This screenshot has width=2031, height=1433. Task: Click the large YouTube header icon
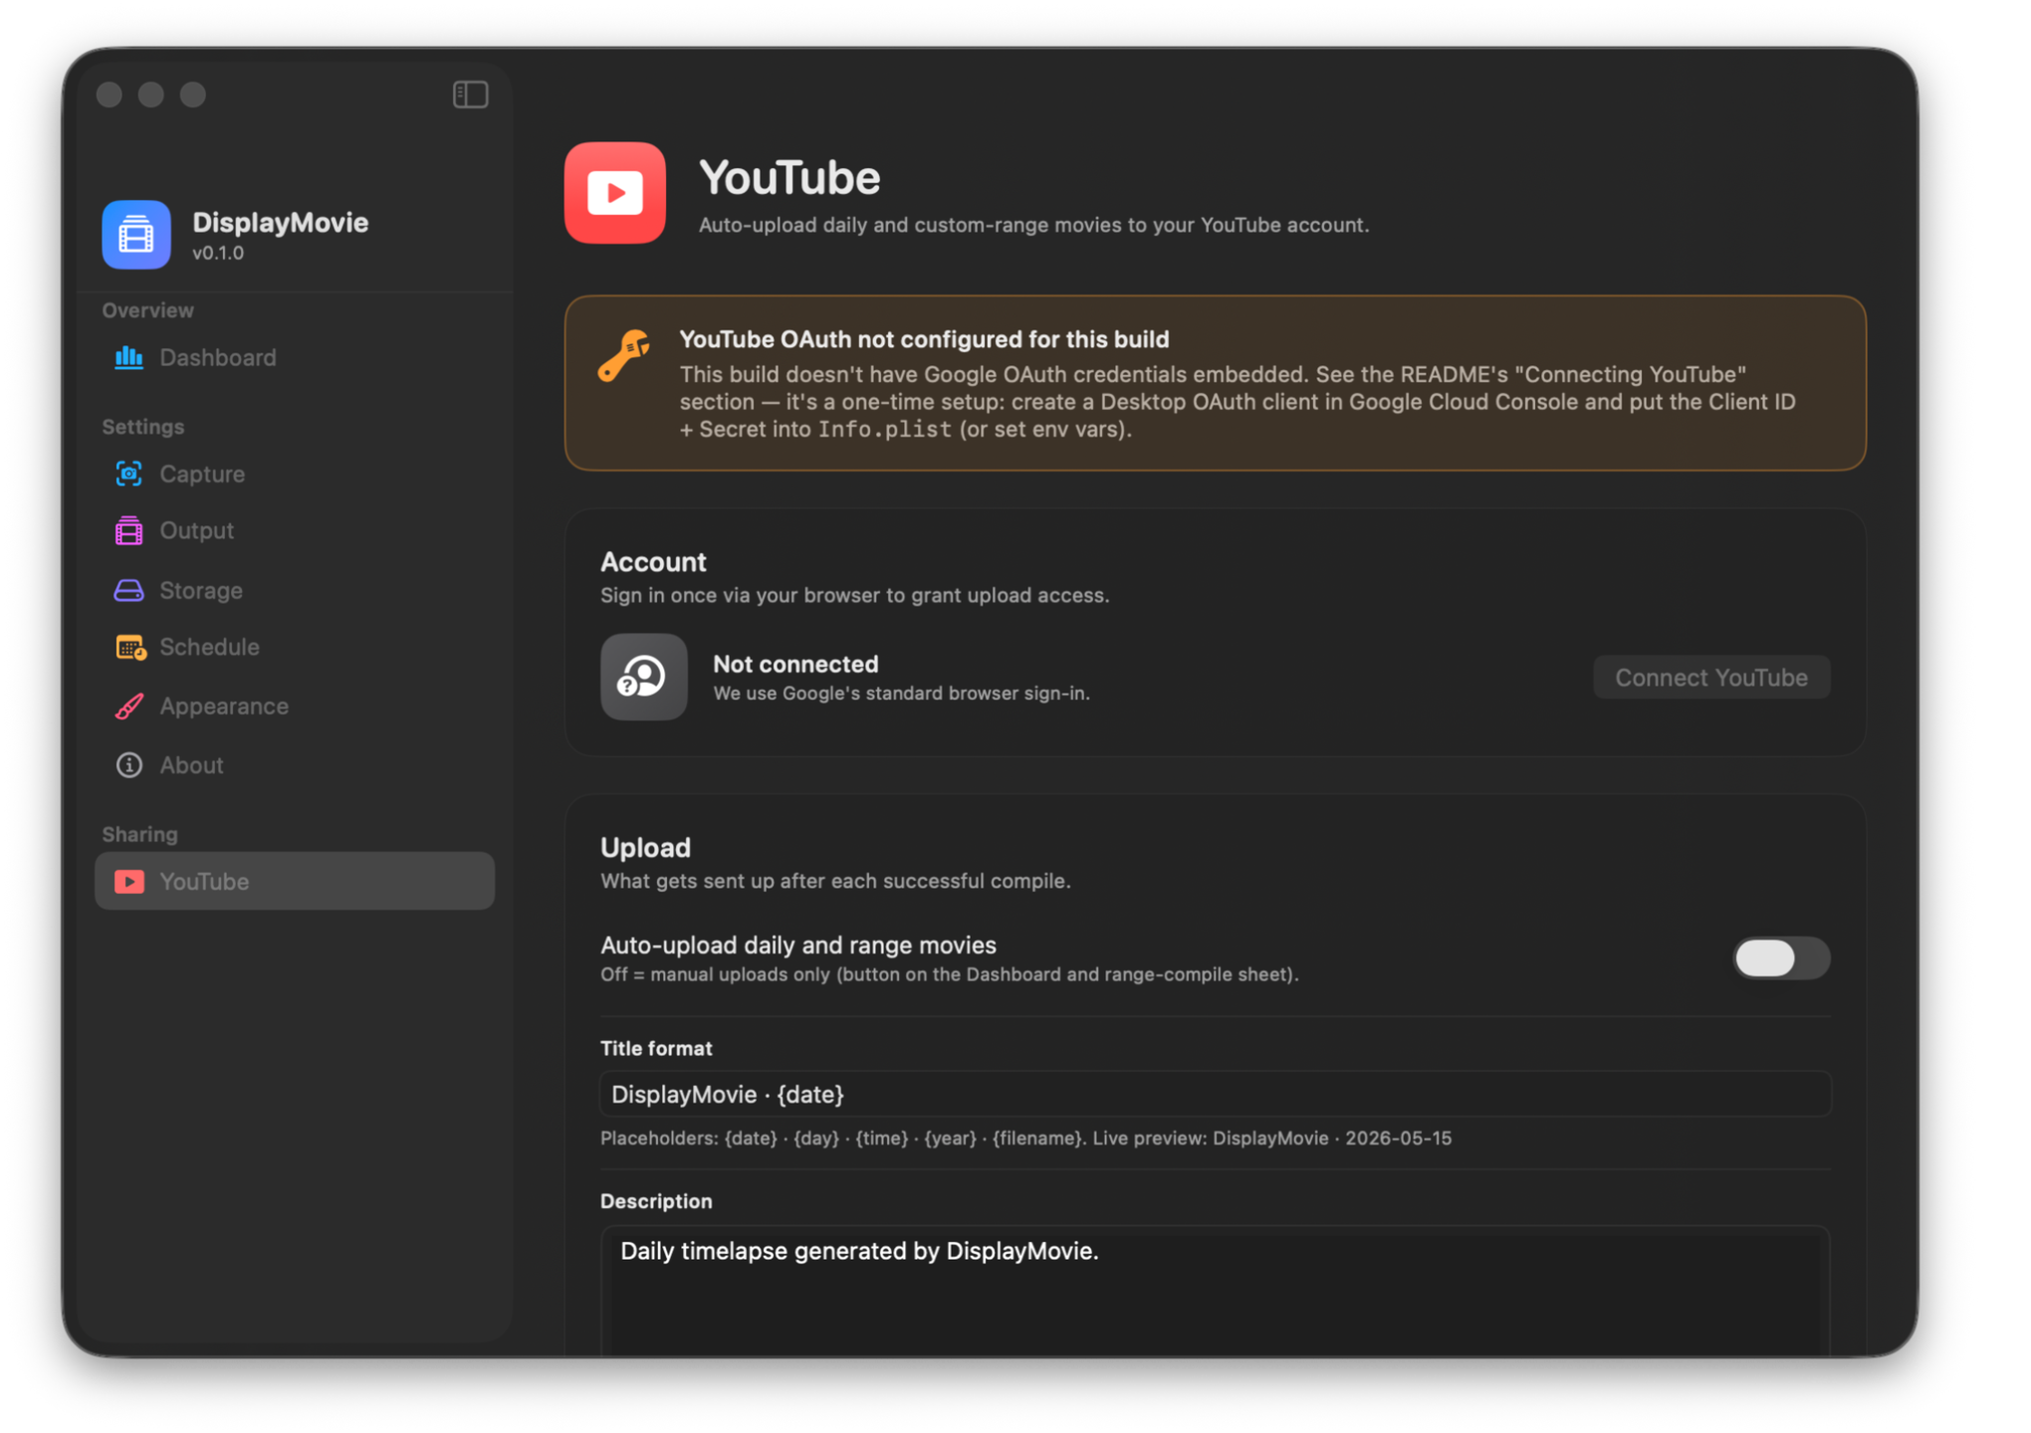[615, 192]
